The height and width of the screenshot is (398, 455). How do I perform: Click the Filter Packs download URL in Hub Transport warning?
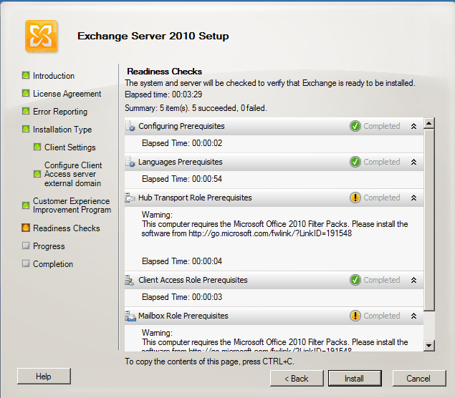click(270, 233)
